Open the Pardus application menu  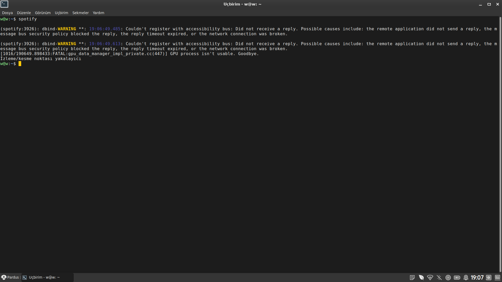pos(10,277)
